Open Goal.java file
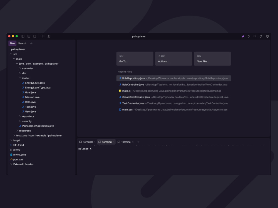This screenshot has width=278, height=208. coord(30,92)
